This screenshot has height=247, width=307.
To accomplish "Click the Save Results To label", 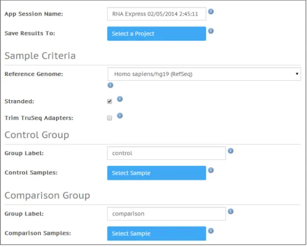I will click(30, 33).
